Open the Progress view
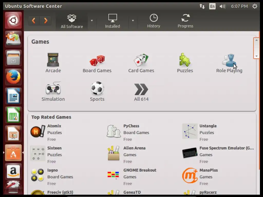This screenshot has width=263, height=197. (x=185, y=21)
